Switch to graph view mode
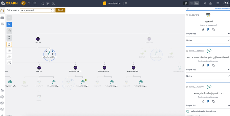The image size is (230, 116). click(186, 3)
